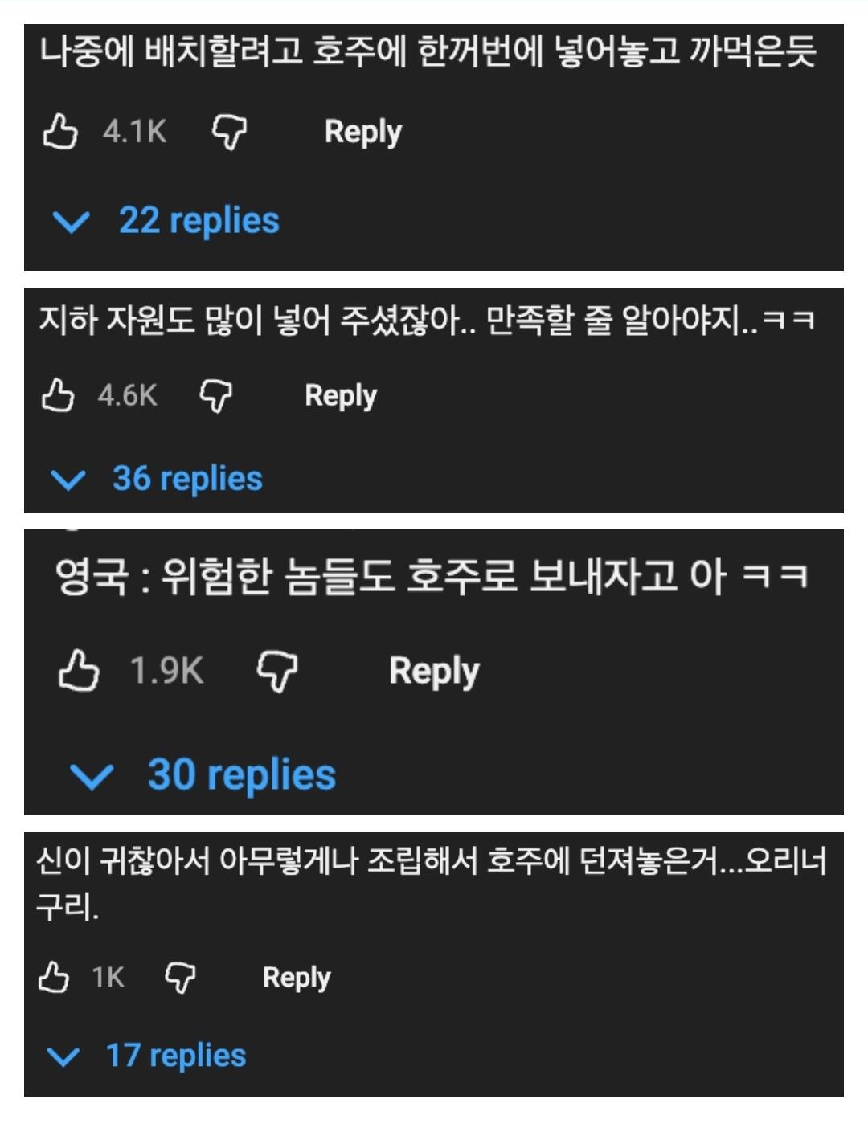Dislike the comment with 1.9K likes
This screenshot has width=868, height=1144.
[x=276, y=671]
